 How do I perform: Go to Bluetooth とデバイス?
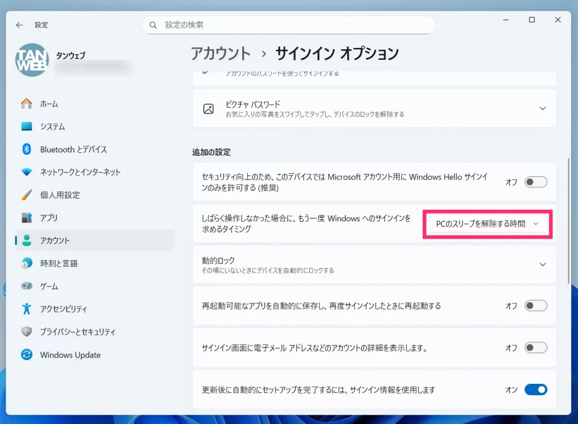(x=94, y=149)
